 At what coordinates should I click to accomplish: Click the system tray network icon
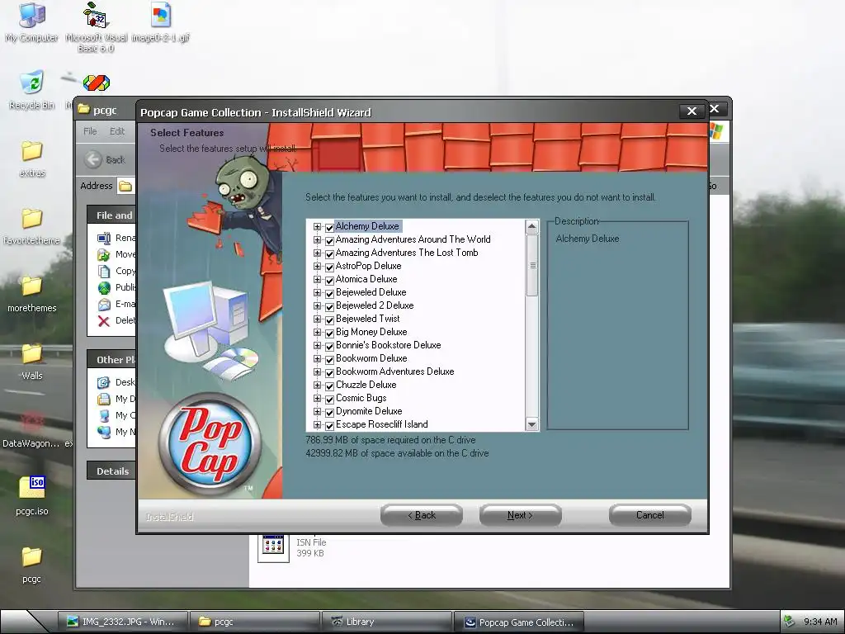click(x=790, y=622)
